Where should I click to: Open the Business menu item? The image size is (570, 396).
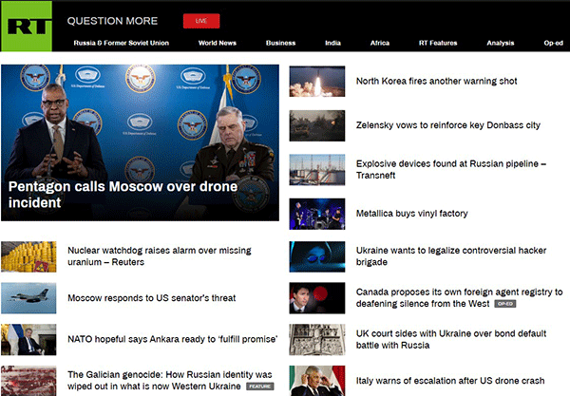[x=280, y=43]
